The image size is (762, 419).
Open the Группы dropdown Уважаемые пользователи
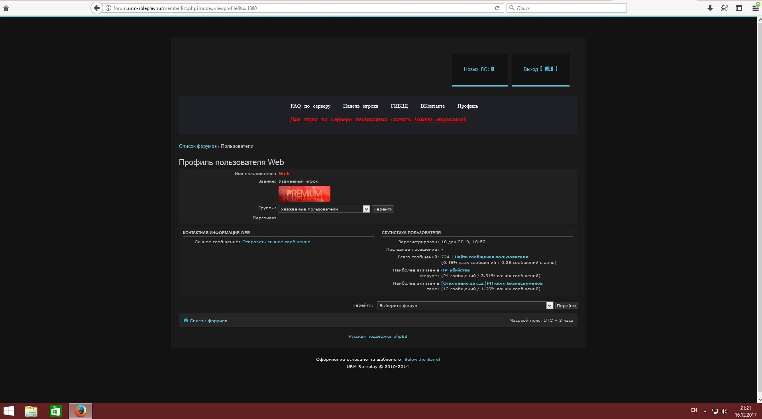[x=324, y=209]
